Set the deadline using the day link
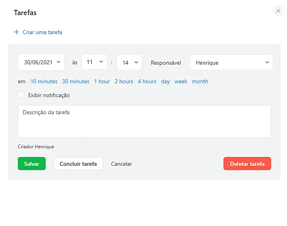 pos(166,81)
